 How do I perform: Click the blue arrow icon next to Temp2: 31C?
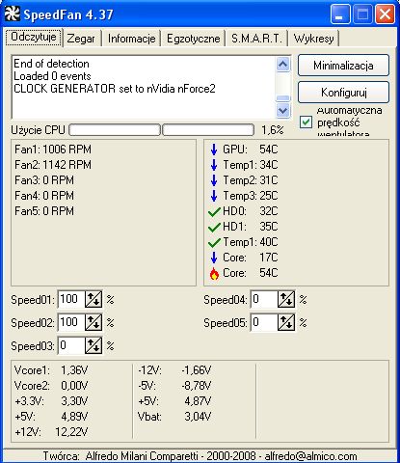tap(214, 180)
